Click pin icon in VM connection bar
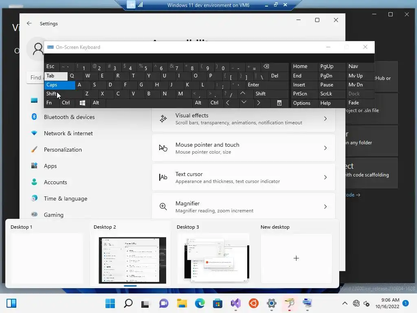This screenshot has width=417, height=313. coord(131,4)
